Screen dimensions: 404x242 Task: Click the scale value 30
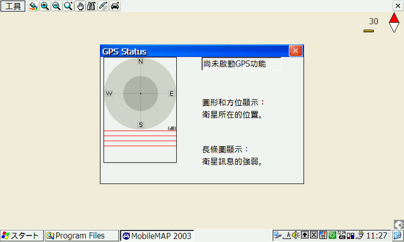(374, 21)
